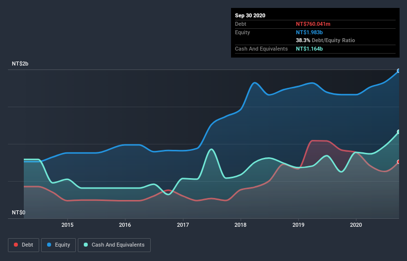Toggle the Equity series legend button
Viewport: 407px width, 261px height.
pos(58,245)
